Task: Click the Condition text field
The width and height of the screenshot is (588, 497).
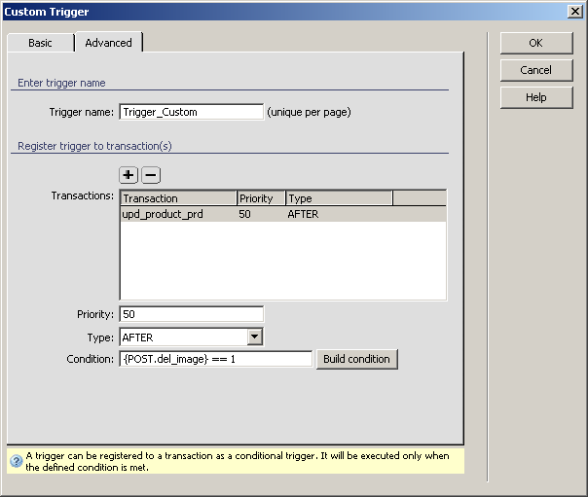Action: pos(215,359)
